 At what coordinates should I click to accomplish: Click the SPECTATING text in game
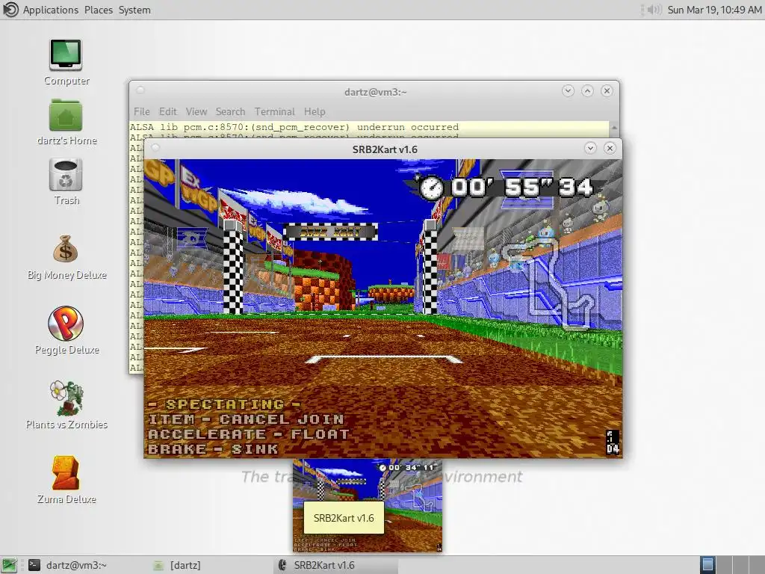(x=224, y=404)
